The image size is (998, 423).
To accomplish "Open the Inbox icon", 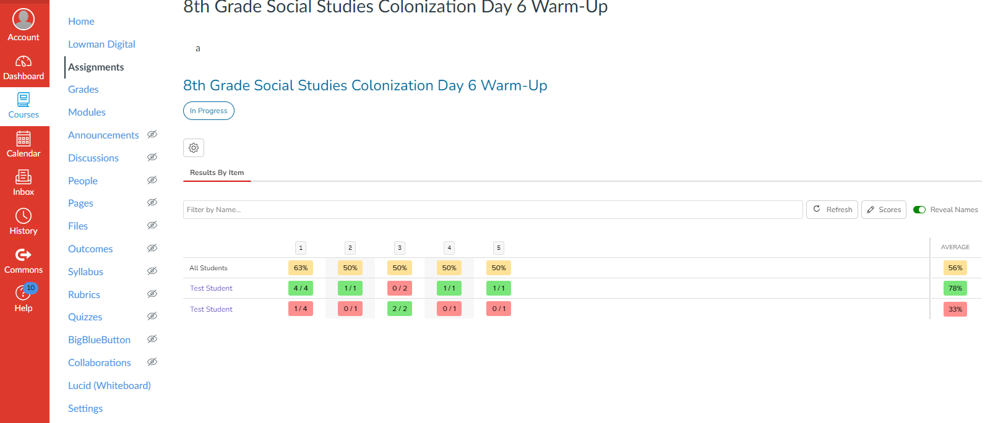I will (24, 177).
